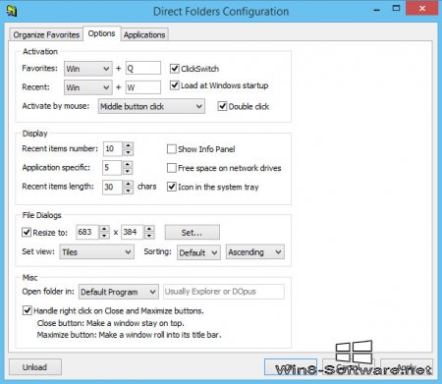Click the Usually Explorer or DOpus field
Image resolution: width=442 pixels, height=384 pixels.
[224, 292]
